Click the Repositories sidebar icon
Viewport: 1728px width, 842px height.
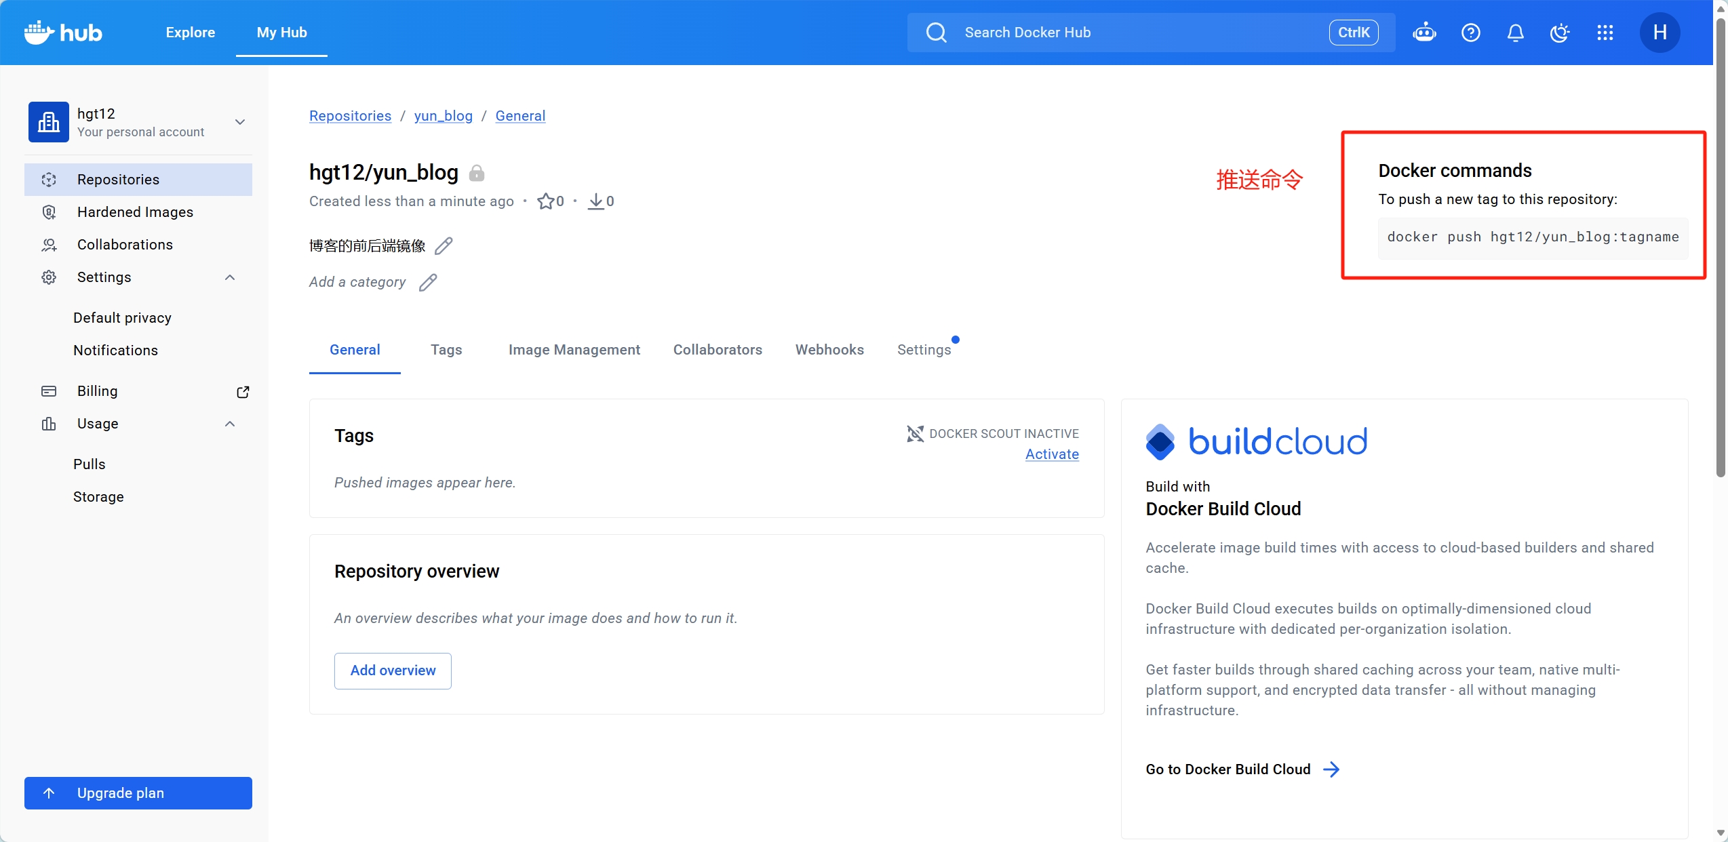pyautogui.click(x=49, y=180)
